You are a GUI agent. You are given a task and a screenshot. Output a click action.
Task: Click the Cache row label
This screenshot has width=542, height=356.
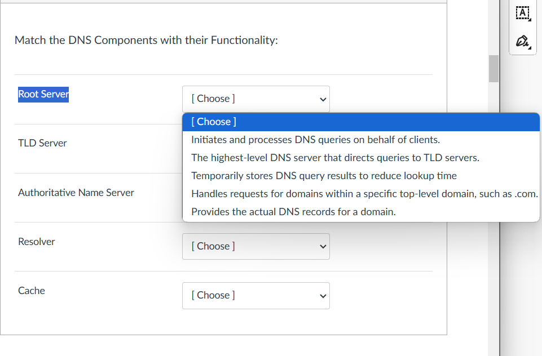[x=31, y=291]
